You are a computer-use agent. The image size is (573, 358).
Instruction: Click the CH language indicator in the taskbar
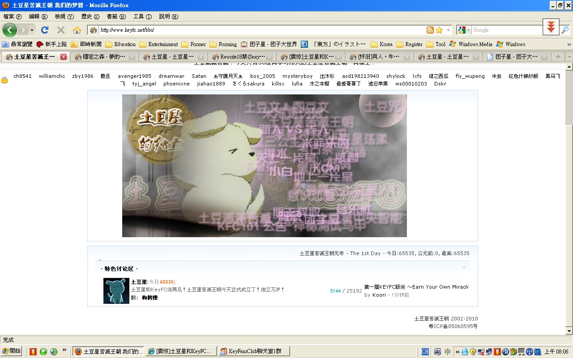[x=425, y=352]
